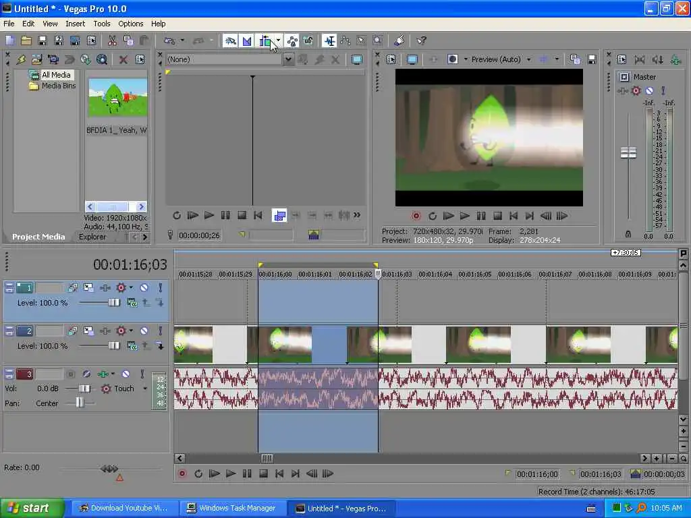This screenshot has height=518, width=691.
Task: Switch to the Explorer tab
Action: tap(92, 237)
